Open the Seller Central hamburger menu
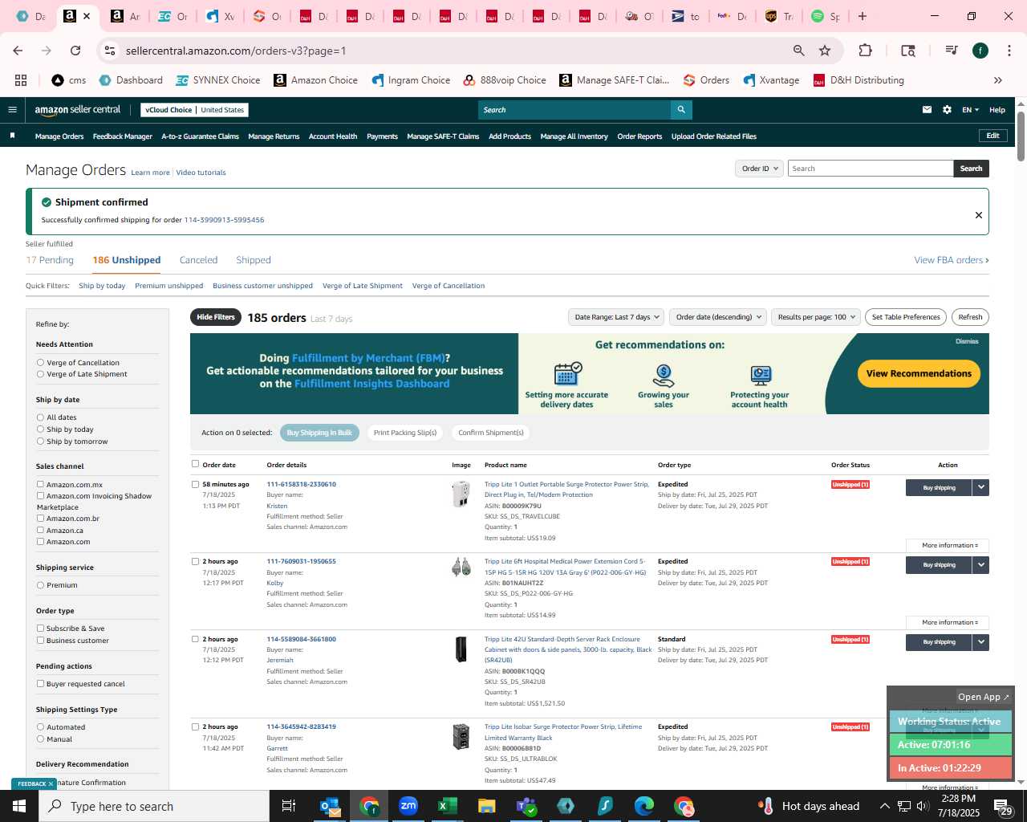This screenshot has height=822, width=1027. tap(12, 110)
